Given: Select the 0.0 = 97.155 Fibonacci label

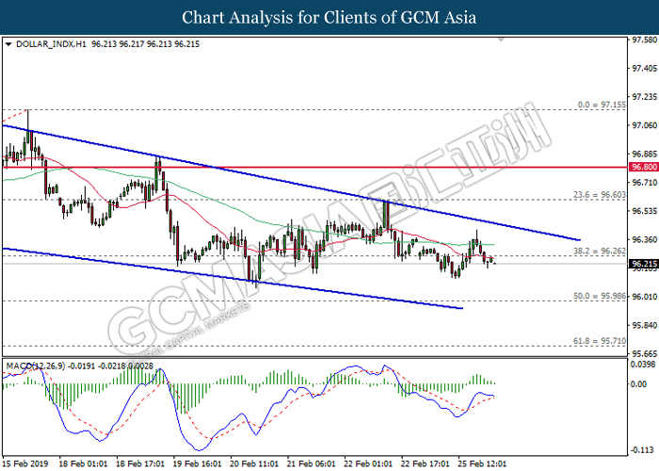Looking at the screenshot, I should [602, 105].
